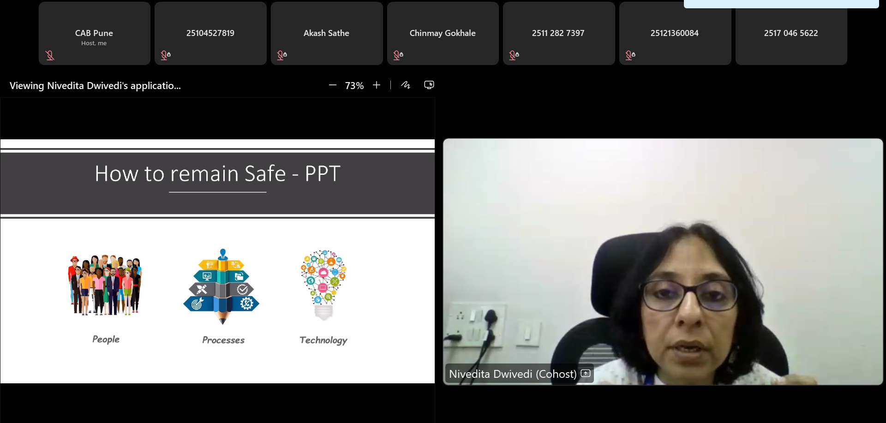
Task: Toggle mute icon on Akash Sathe's tile
Action: tap(281, 55)
